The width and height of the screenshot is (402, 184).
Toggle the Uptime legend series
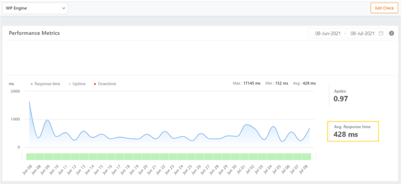(79, 84)
